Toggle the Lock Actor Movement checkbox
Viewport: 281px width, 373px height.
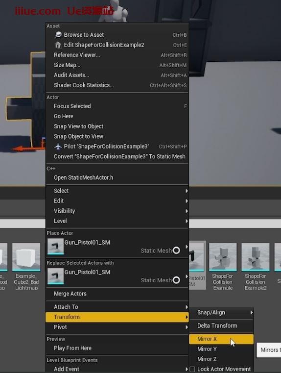(x=192, y=369)
